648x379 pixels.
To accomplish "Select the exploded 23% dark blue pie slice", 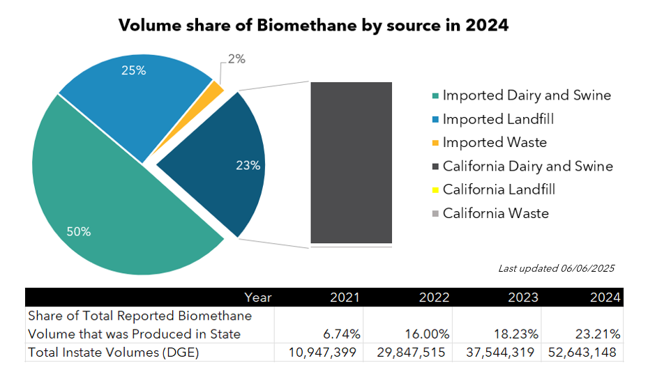I will click(x=223, y=166).
